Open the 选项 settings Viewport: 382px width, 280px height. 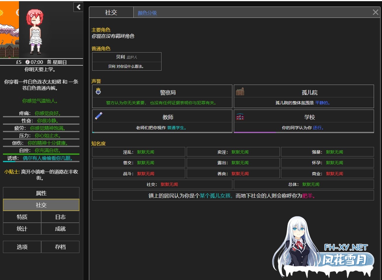22,247
